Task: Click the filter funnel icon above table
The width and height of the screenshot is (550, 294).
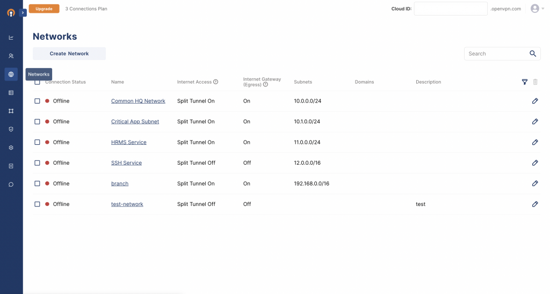Action: (524, 82)
